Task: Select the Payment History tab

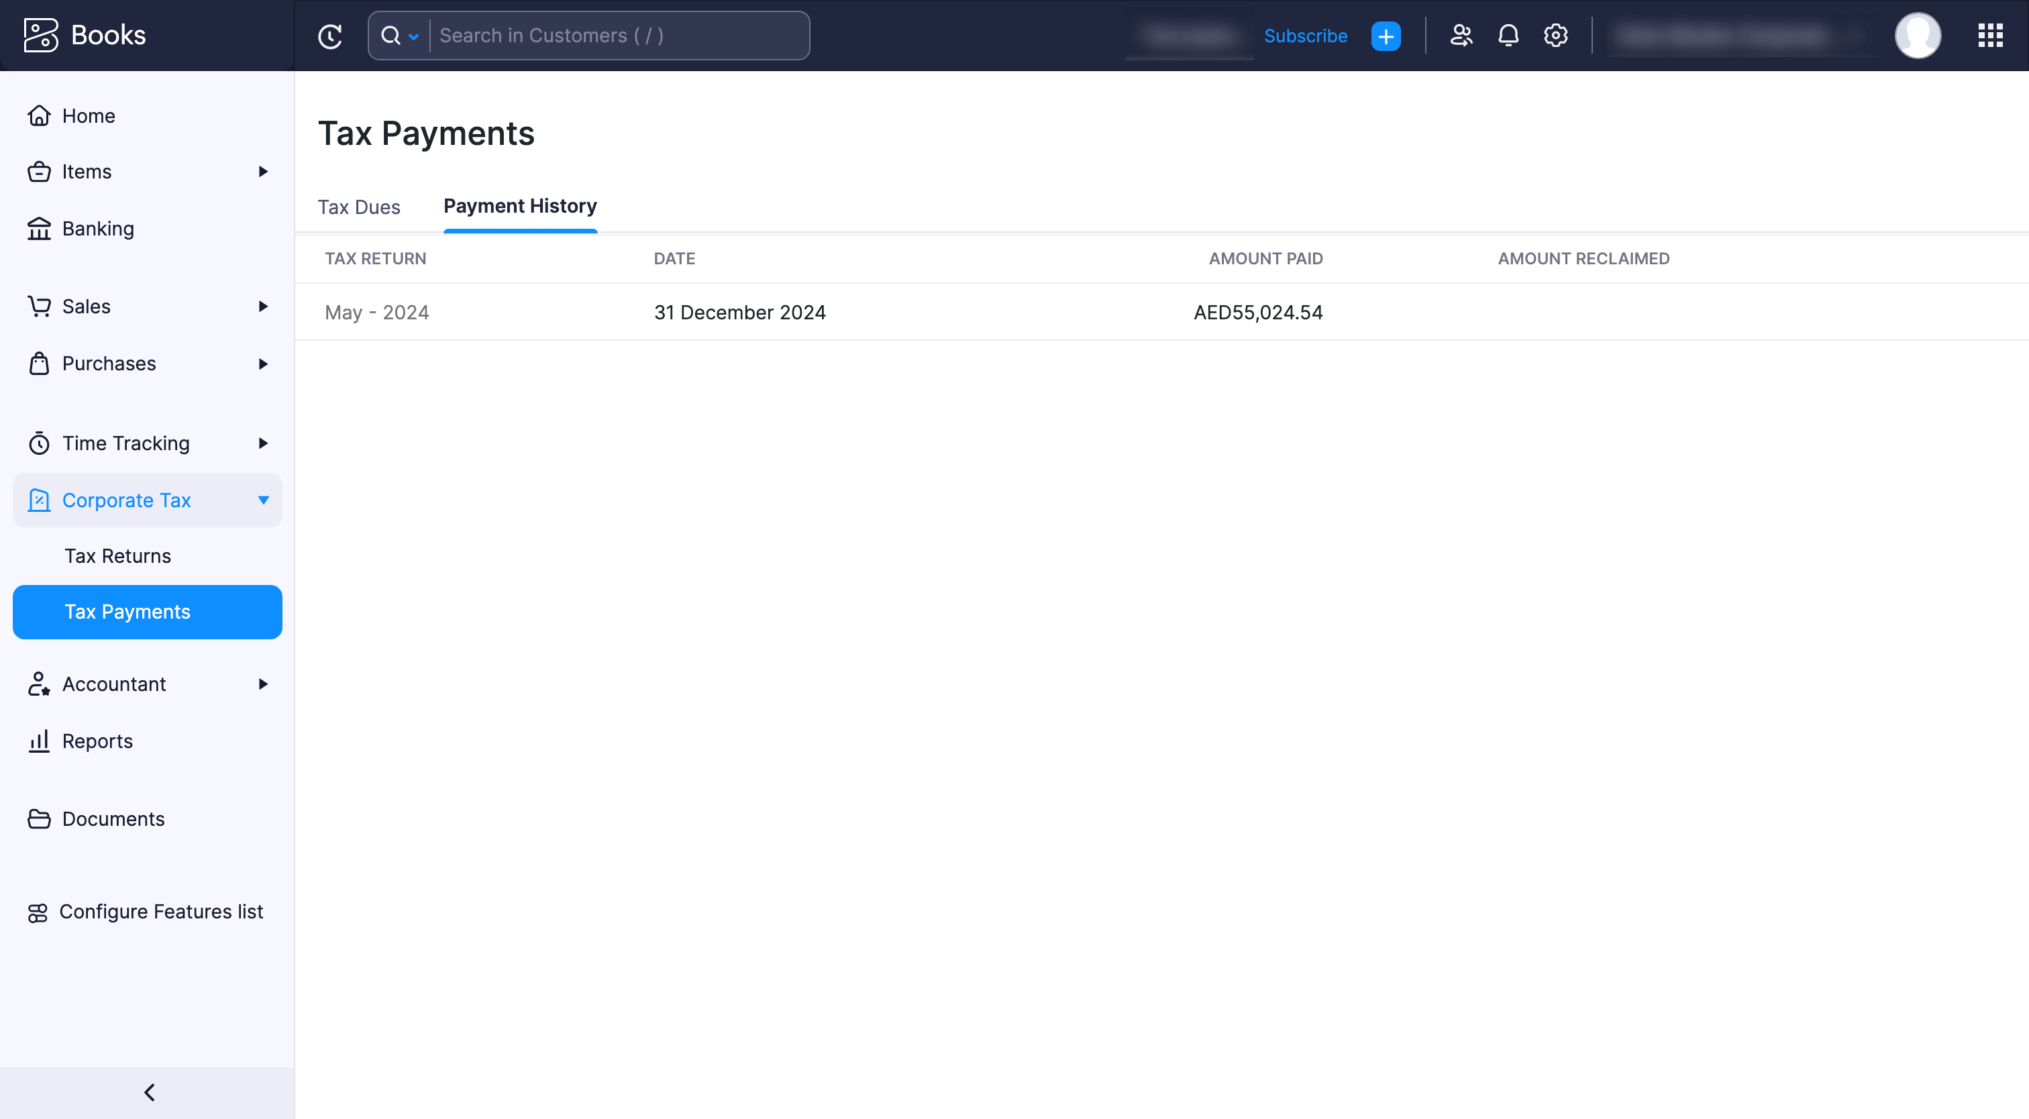Action: tap(519, 205)
